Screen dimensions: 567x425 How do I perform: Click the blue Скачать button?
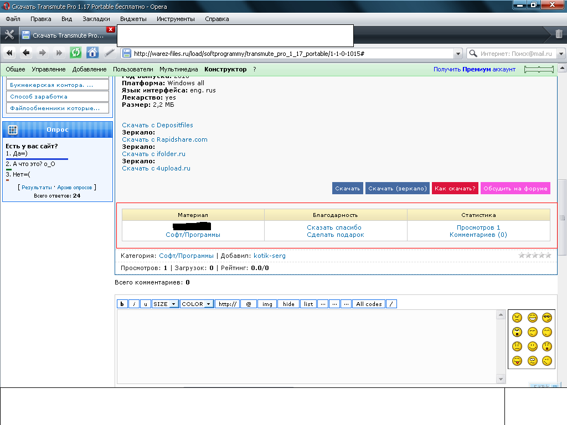(x=348, y=188)
